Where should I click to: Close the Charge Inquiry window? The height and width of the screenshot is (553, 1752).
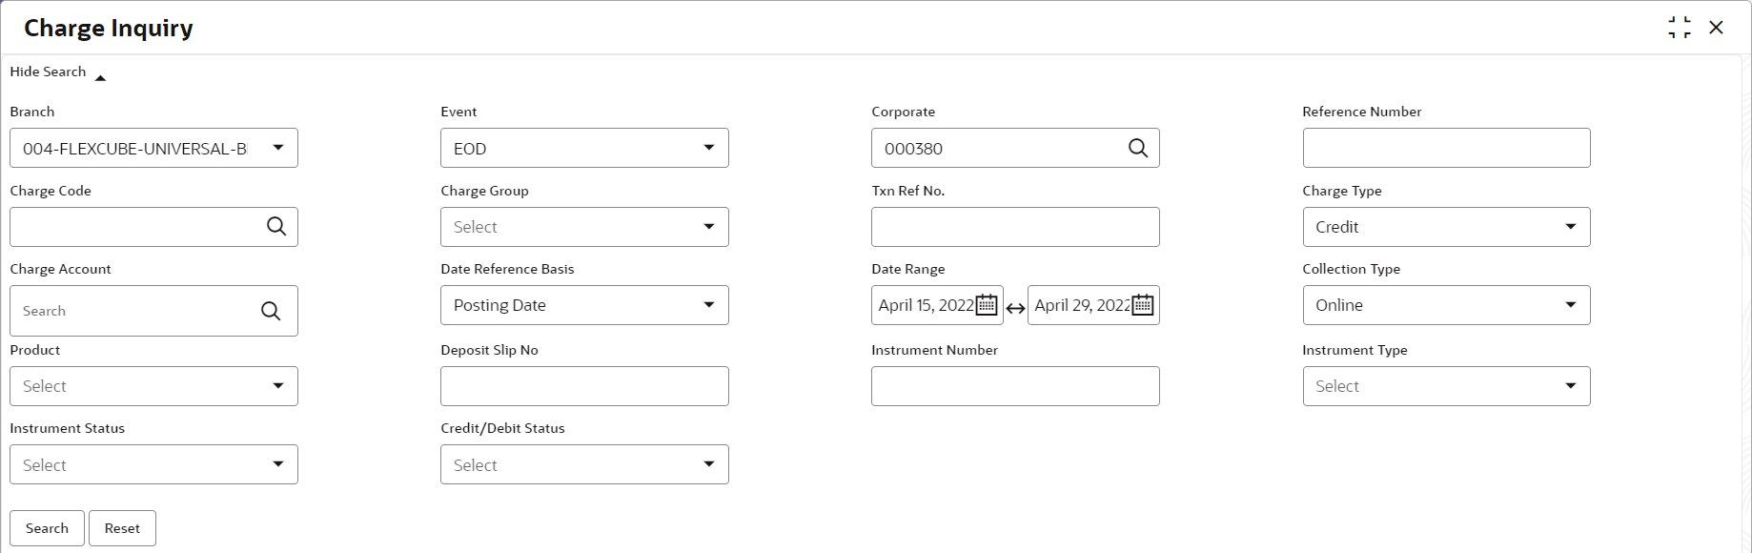click(1717, 28)
